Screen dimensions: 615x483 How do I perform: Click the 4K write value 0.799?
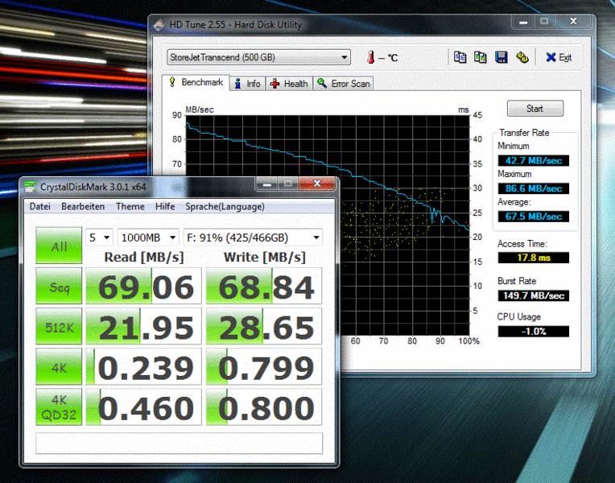coord(264,367)
